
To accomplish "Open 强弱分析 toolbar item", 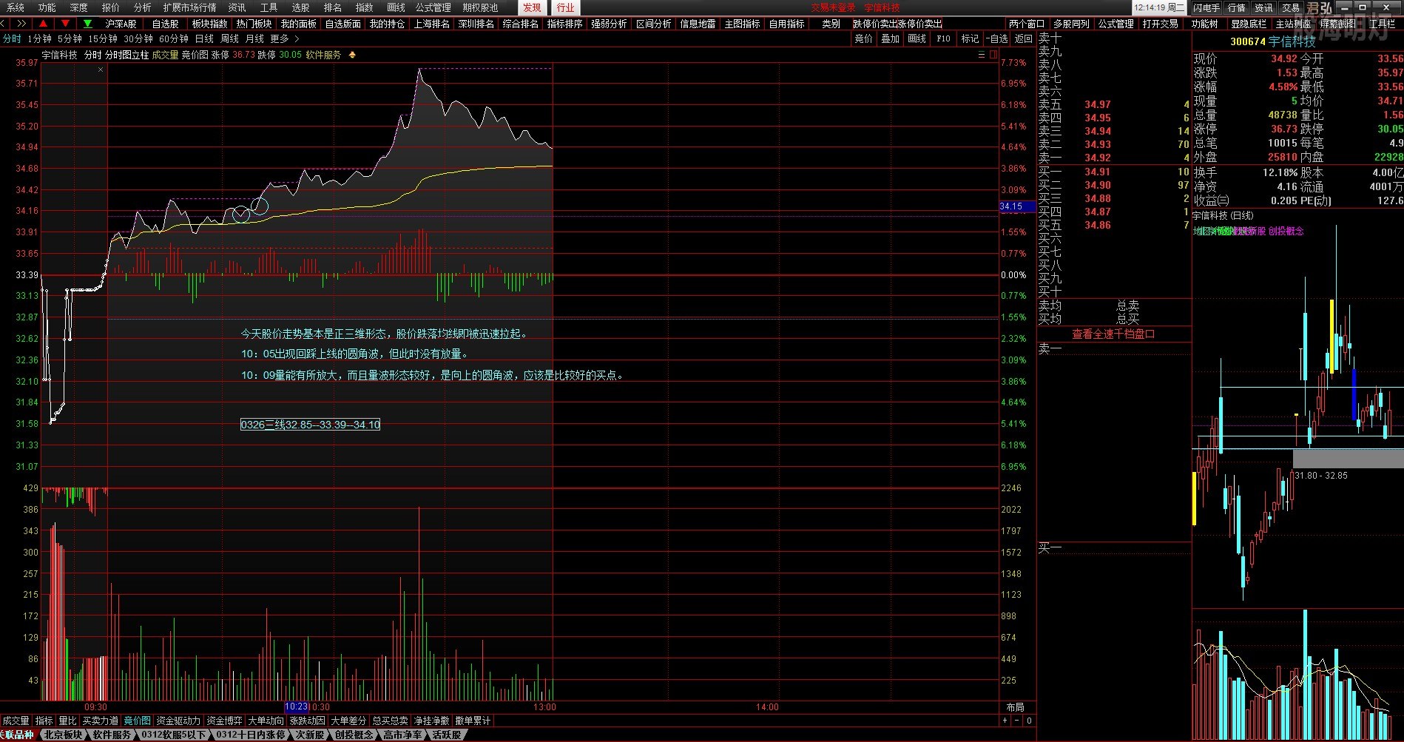I will click(610, 24).
